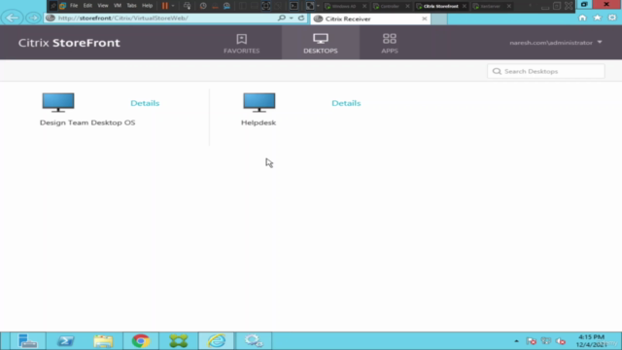Open PowerShell from the taskbar
This screenshot has height=350, width=622.
(x=65, y=341)
